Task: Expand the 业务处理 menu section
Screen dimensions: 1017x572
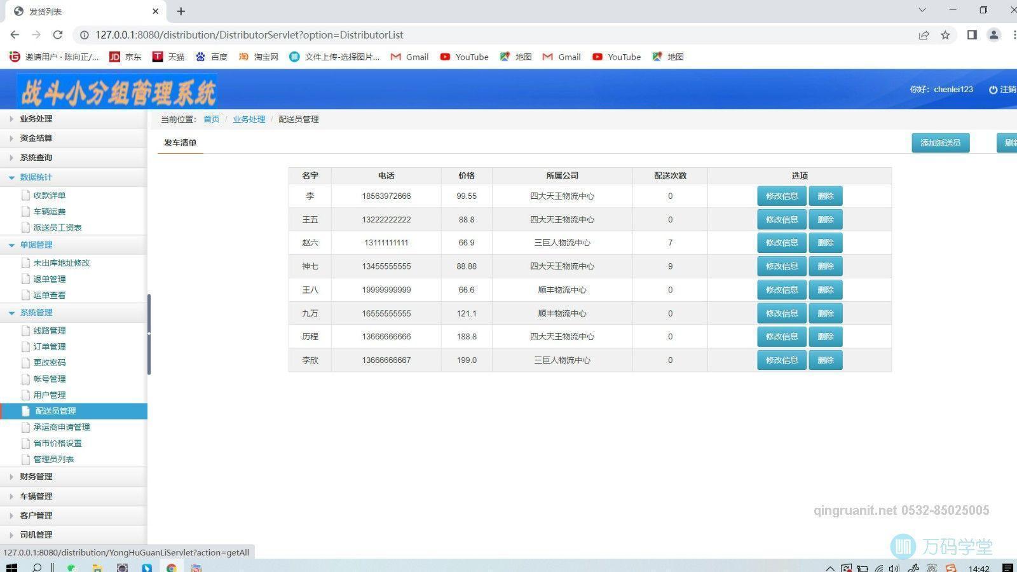Action: [73, 119]
